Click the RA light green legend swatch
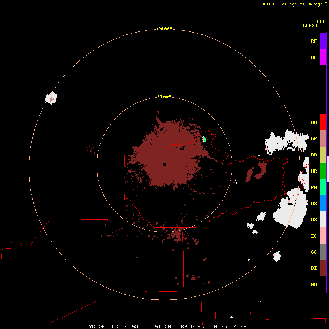 tap(323, 187)
